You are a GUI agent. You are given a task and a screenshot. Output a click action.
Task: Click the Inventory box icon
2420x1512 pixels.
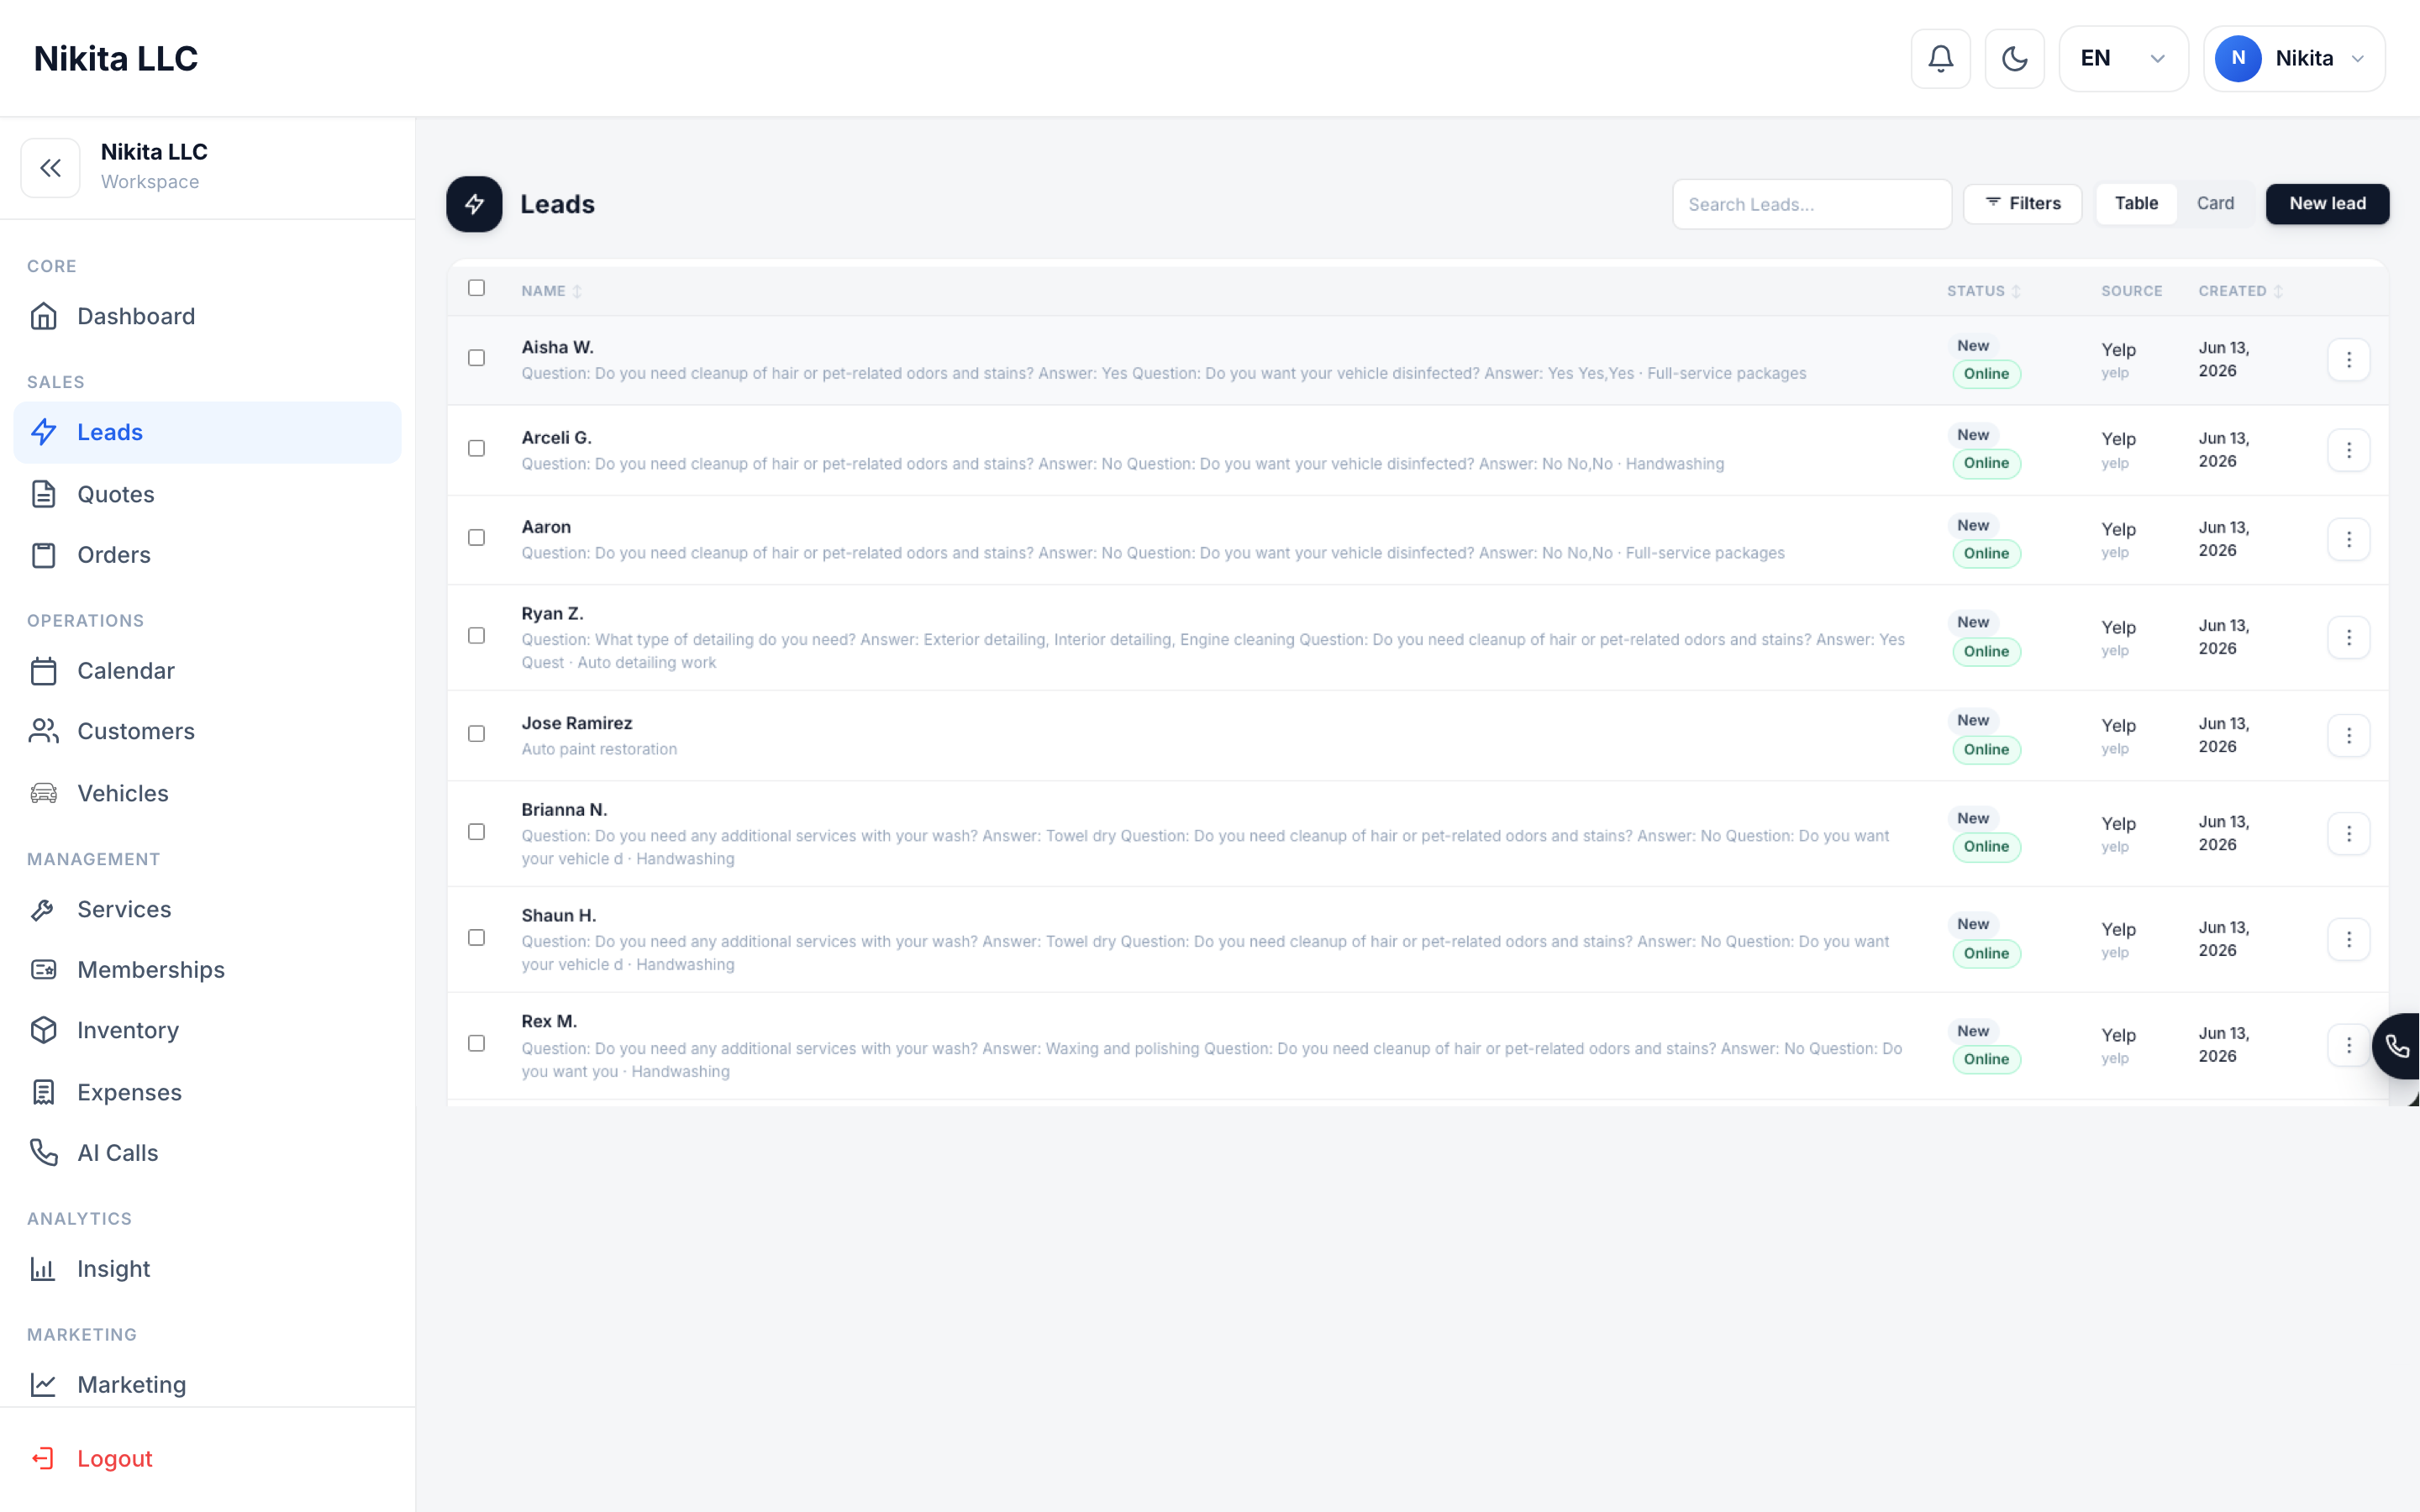pyautogui.click(x=43, y=1030)
